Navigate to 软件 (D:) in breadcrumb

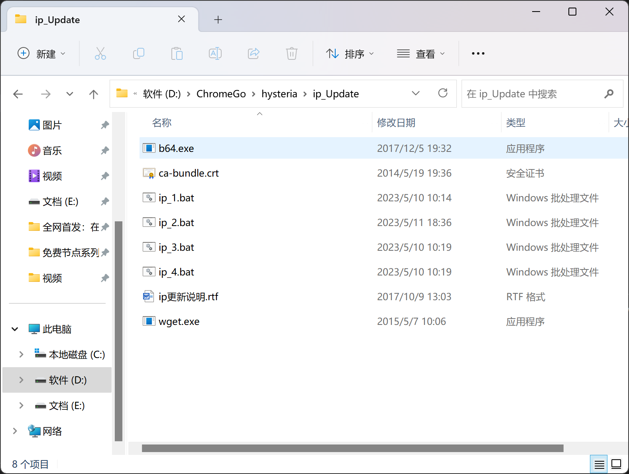162,94
